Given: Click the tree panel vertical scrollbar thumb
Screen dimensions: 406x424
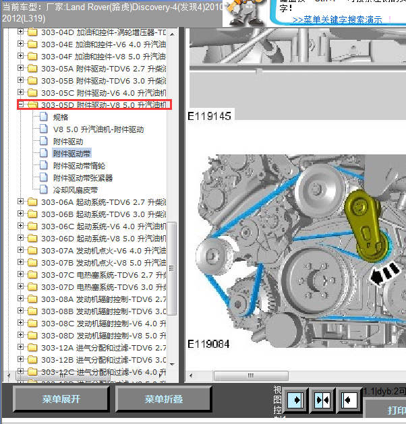Looking at the screenshot, I should [x=171, y=268].
